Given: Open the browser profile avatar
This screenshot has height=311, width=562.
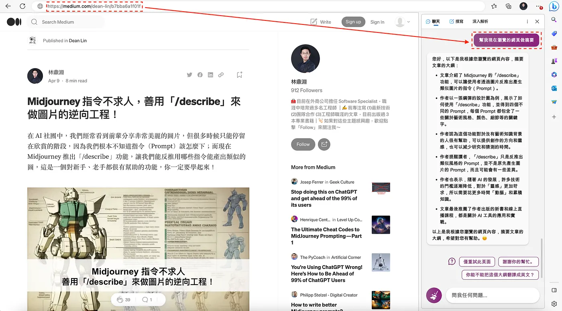Looking at the screenshot, I should [x=523, y=6].
